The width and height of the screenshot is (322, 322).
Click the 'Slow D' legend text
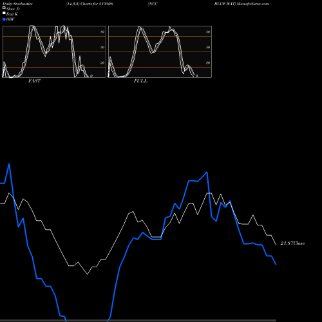13,9
